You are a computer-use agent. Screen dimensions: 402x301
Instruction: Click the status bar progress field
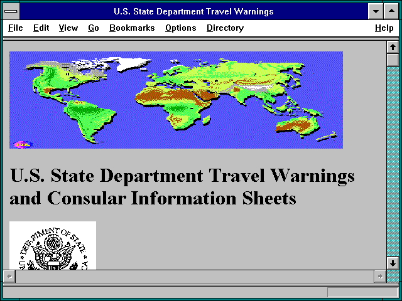(362, 292)
